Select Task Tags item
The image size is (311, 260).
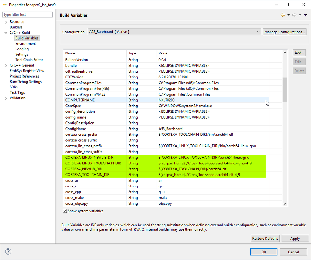(x=17, y=92)
